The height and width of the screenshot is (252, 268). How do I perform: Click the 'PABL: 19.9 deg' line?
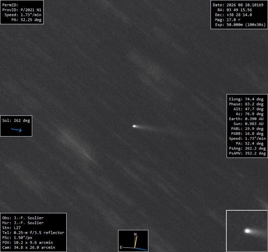pyautogui.click(x=247, y=129)
